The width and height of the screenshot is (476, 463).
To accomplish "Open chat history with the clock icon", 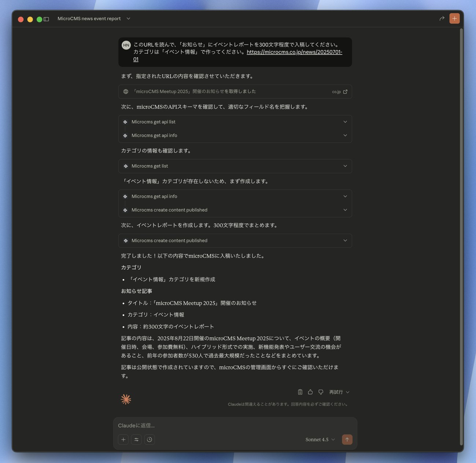I will [x=150, y=439].
